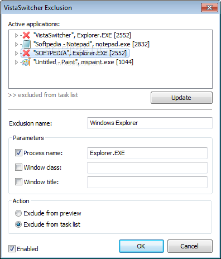Enable the Window class checkbox

tap(18, 167)
